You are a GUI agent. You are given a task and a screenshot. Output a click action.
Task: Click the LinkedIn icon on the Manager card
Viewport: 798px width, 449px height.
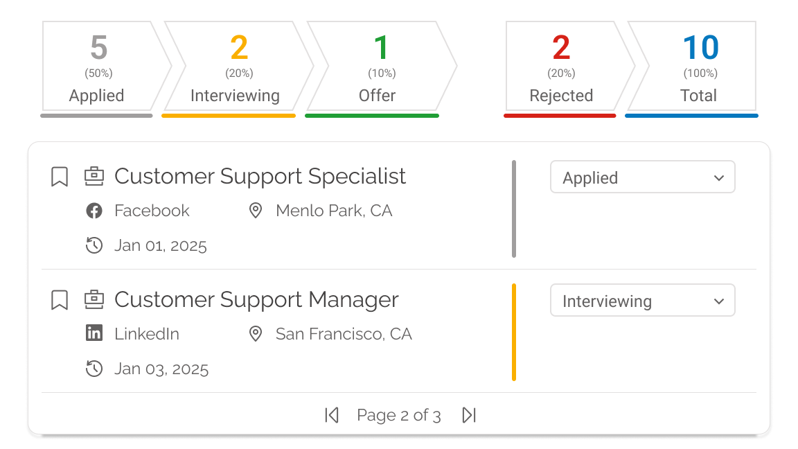(94, 333)
